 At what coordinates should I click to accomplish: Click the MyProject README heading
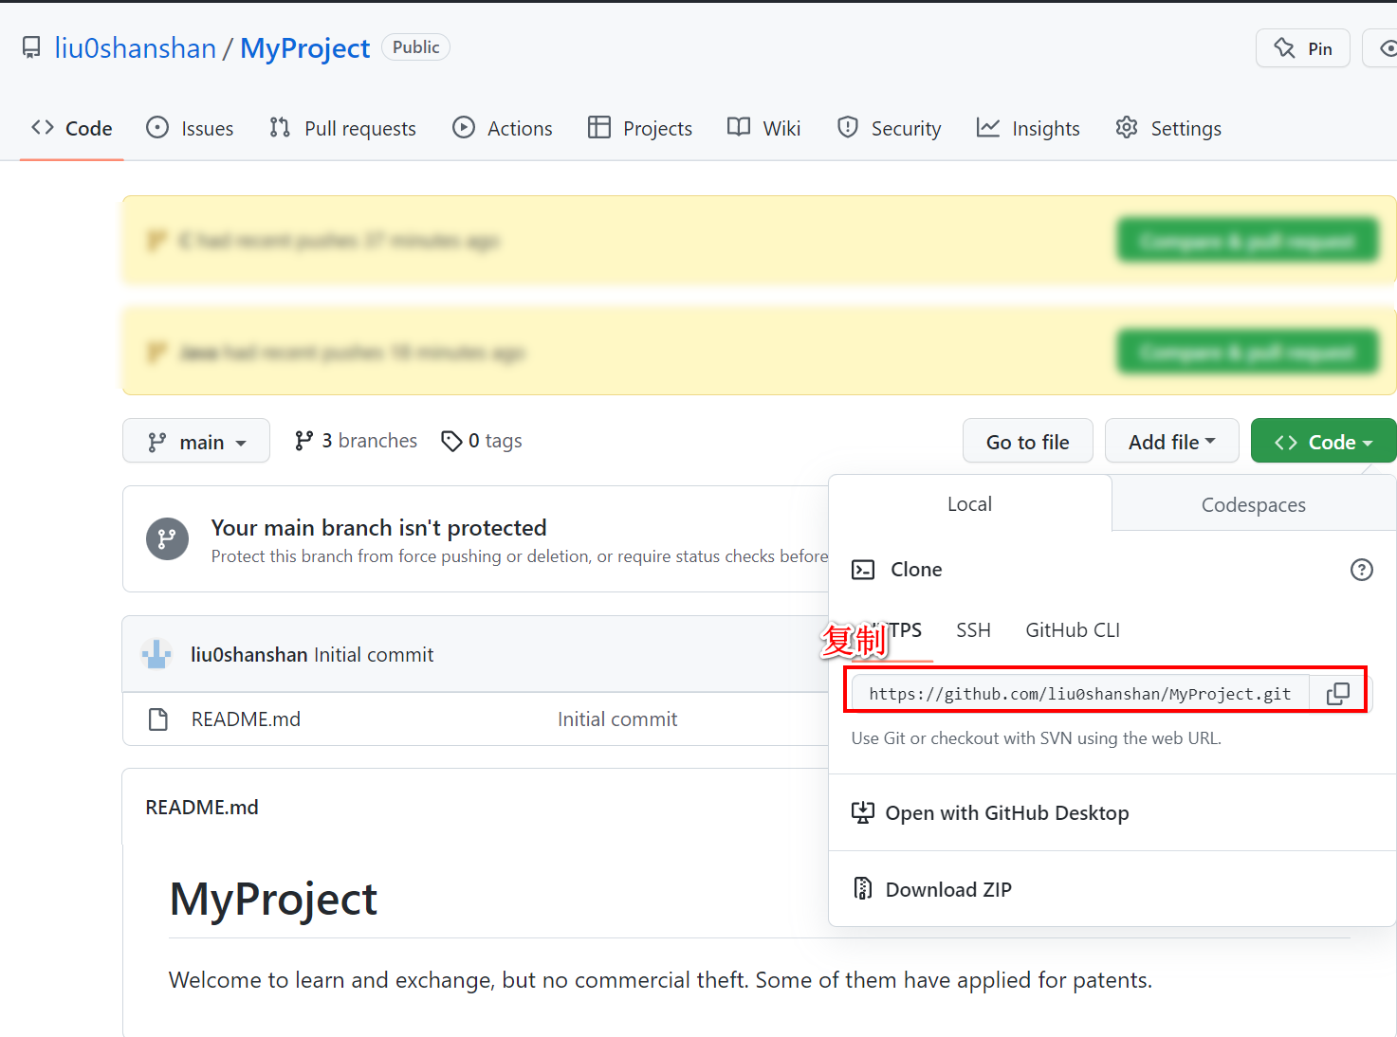point(273,899)
